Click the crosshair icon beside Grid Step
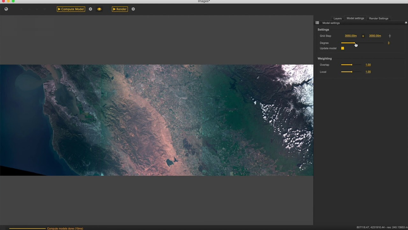 coord(390,36)
